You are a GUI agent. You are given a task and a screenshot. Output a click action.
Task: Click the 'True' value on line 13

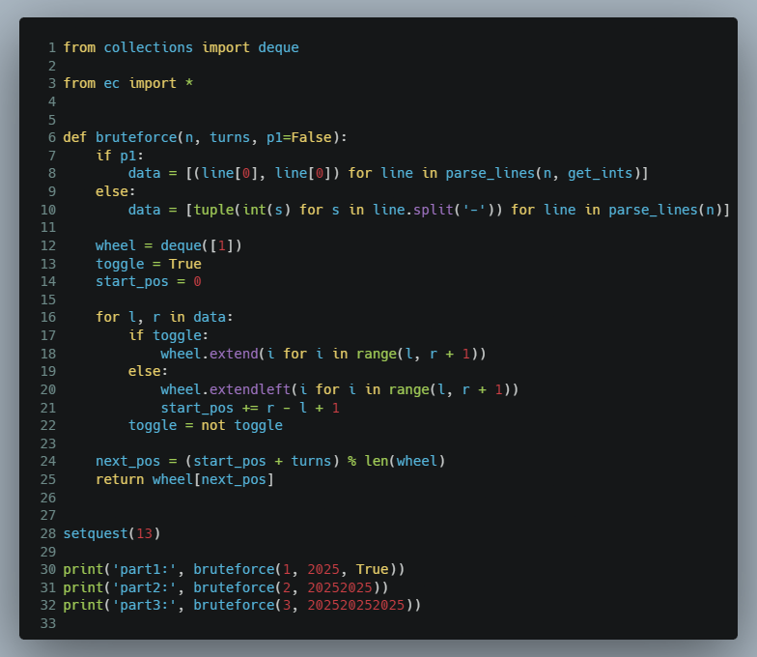[x=185, y=264]
